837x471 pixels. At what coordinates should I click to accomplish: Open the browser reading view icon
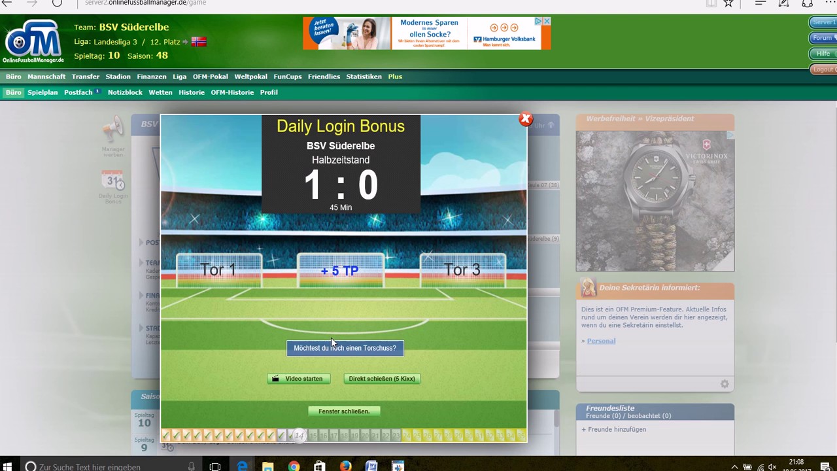click(x=711, y=3)
